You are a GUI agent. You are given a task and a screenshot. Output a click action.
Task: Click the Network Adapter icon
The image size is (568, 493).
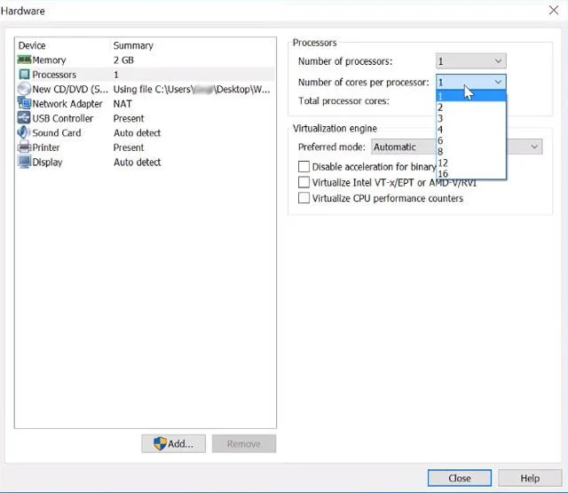coord(24,103)
